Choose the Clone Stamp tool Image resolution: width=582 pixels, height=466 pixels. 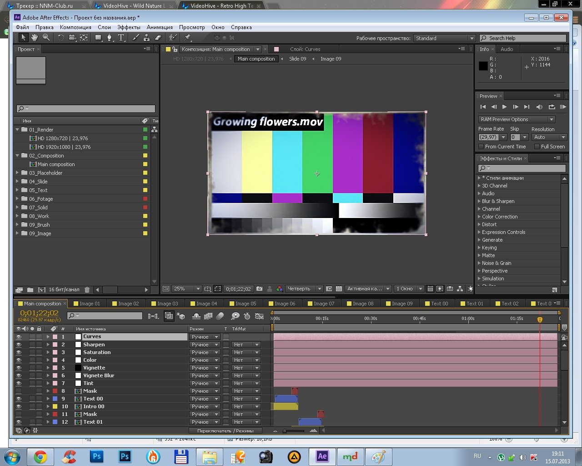point(146,38)
